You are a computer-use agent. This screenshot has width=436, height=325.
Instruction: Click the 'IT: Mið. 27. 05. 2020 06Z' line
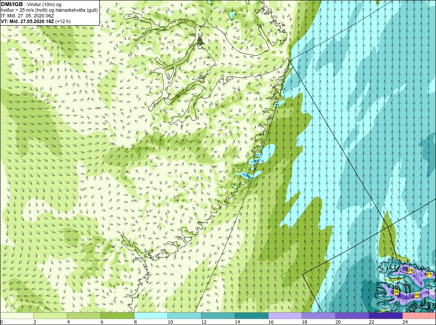(27, 16)
